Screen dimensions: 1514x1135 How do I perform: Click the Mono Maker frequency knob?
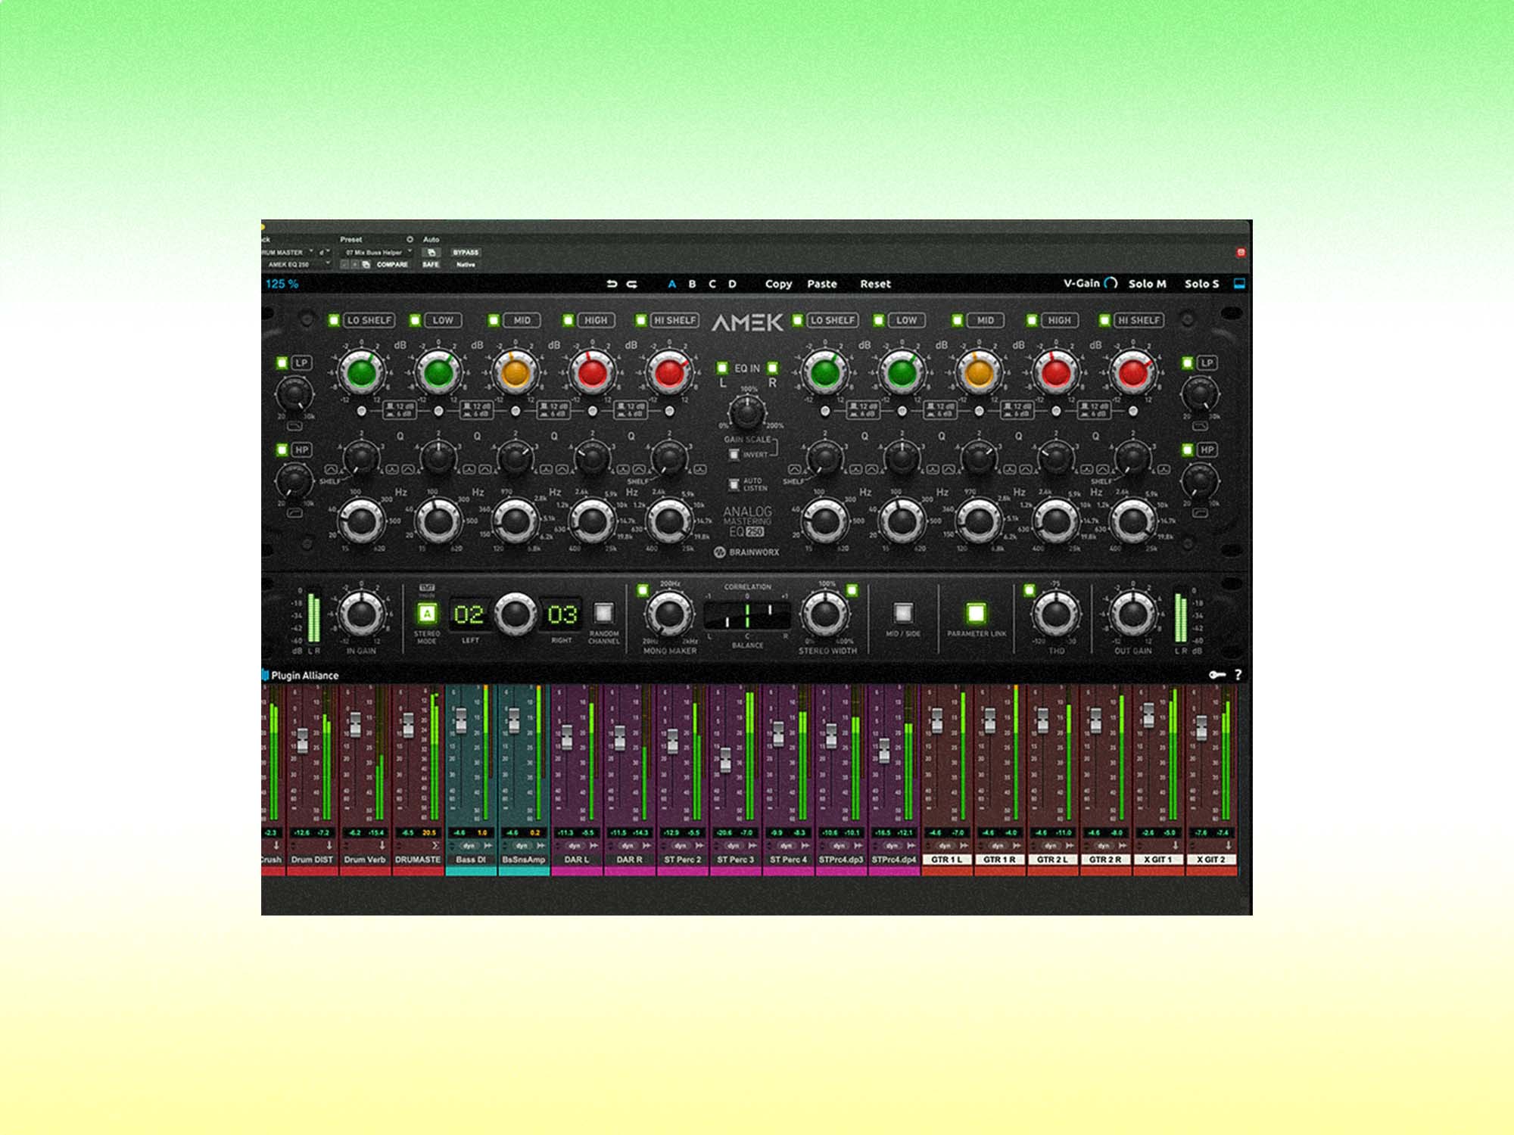tap(670, 613)
